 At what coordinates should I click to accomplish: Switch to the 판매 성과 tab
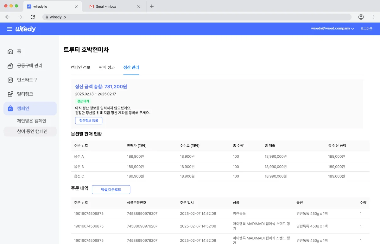click(107, 67)
